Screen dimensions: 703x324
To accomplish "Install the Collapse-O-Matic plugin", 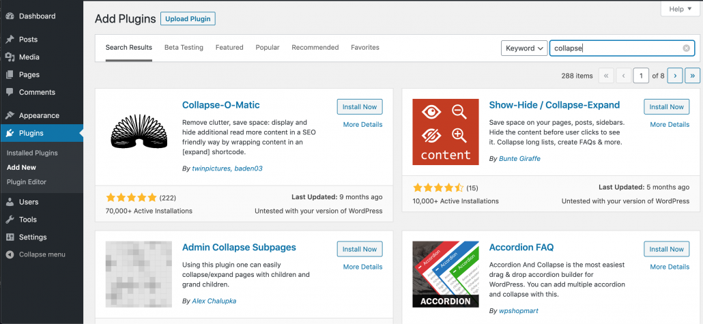I will click(359, 107).
